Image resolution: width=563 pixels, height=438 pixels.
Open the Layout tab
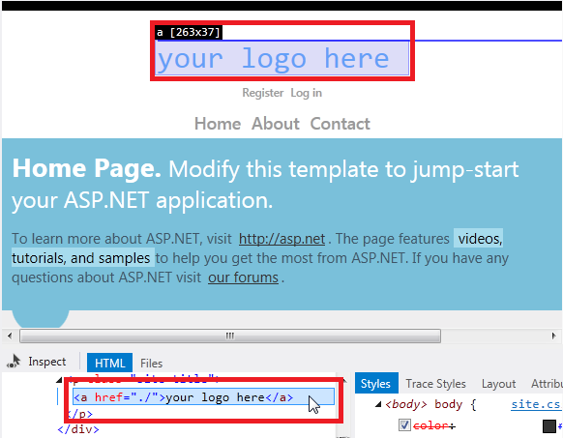pos(498,384)
